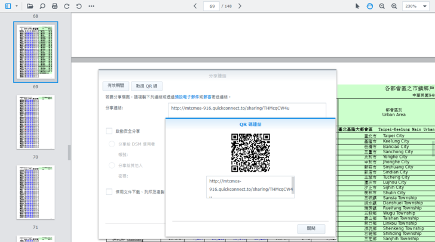
Task: Select the 分享給 DSM 使用者 radio button
Action: click(x=112, y=144)
